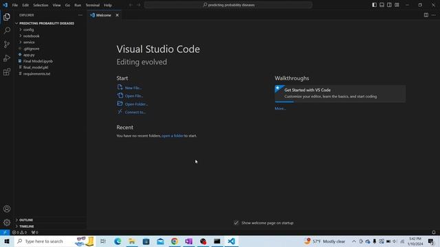This screenshot has height=247, width=440.
Task: Click the remote window status bar icon
Action: point(5,233)
